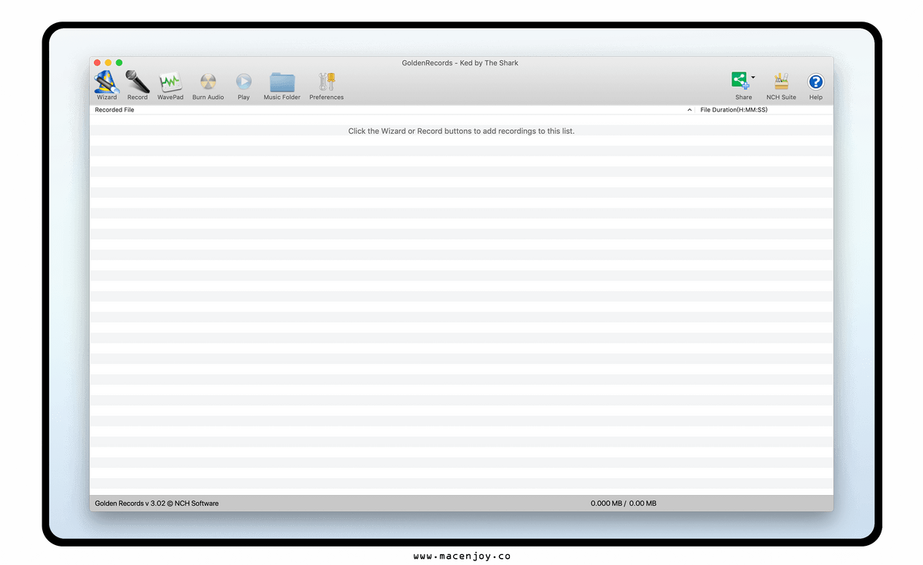Viewport: 923px width, 565px height.
Task: Click the Burn Audio disc icon
Action: click(x=208, y=85)
